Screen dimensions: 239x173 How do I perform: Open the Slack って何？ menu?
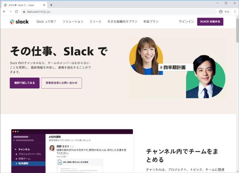click(46, 22)
